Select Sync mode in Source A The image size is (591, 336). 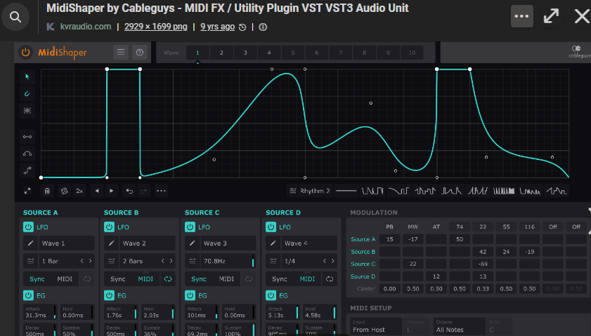click(37, 278)
